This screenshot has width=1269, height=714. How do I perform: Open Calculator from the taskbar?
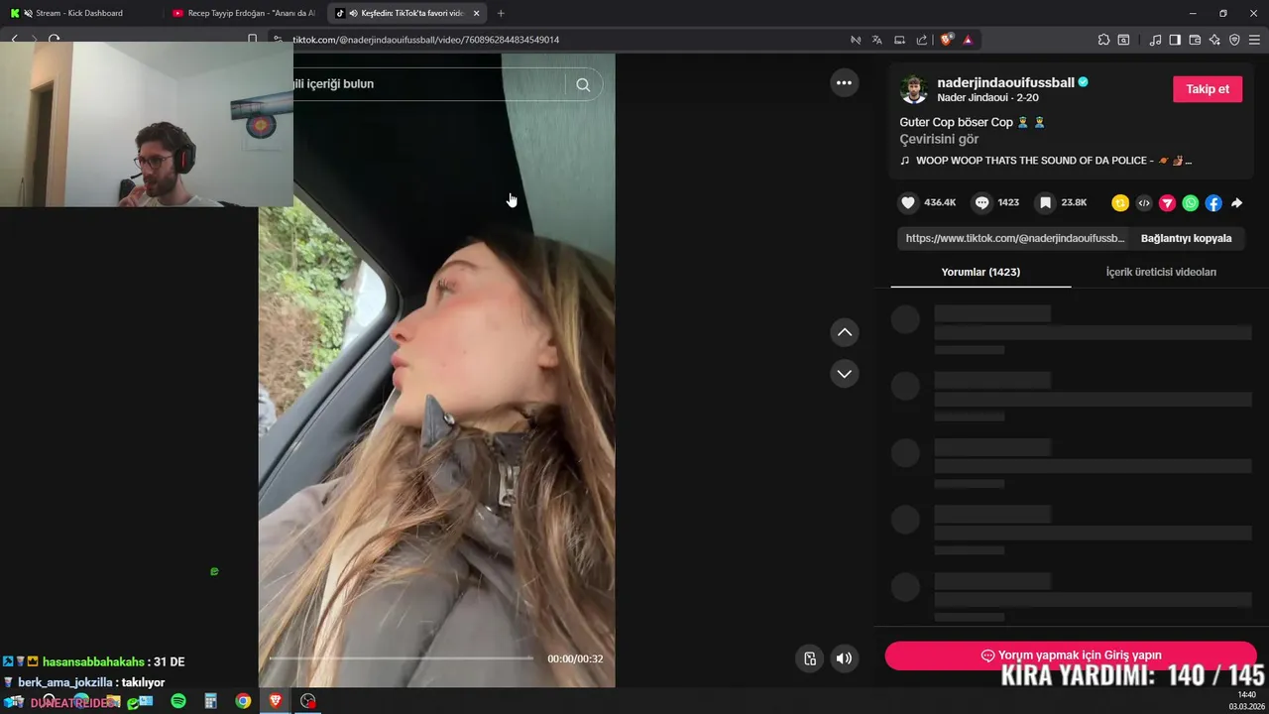point(210,701)
